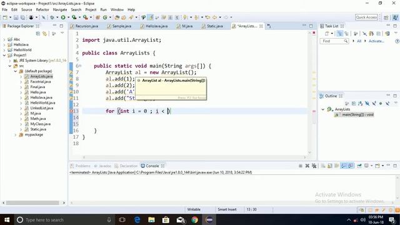This screenshot has width=400, height=225.
Task: Collapse the Project1 project
Action: point(4,55)
